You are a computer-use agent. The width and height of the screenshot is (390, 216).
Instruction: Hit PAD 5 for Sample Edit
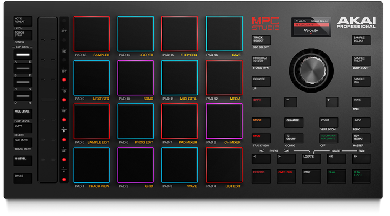pyautogui.click(x=92, y=122)
